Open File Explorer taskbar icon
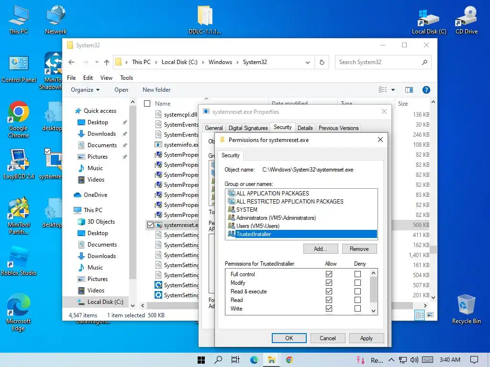The image size is (490, 367). pyautogui.click(x=272, y=360)
